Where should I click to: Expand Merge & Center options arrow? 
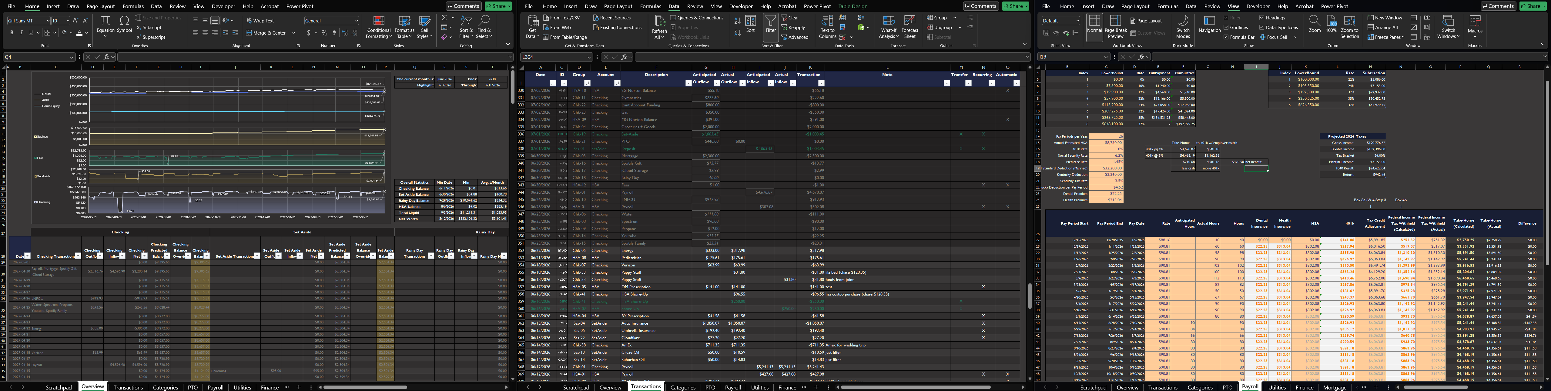(x=293, y=33)
